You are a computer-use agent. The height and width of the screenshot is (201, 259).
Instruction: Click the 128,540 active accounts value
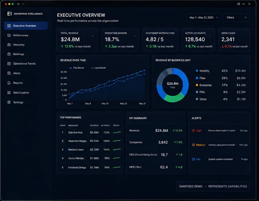click(x=195, y=39)
